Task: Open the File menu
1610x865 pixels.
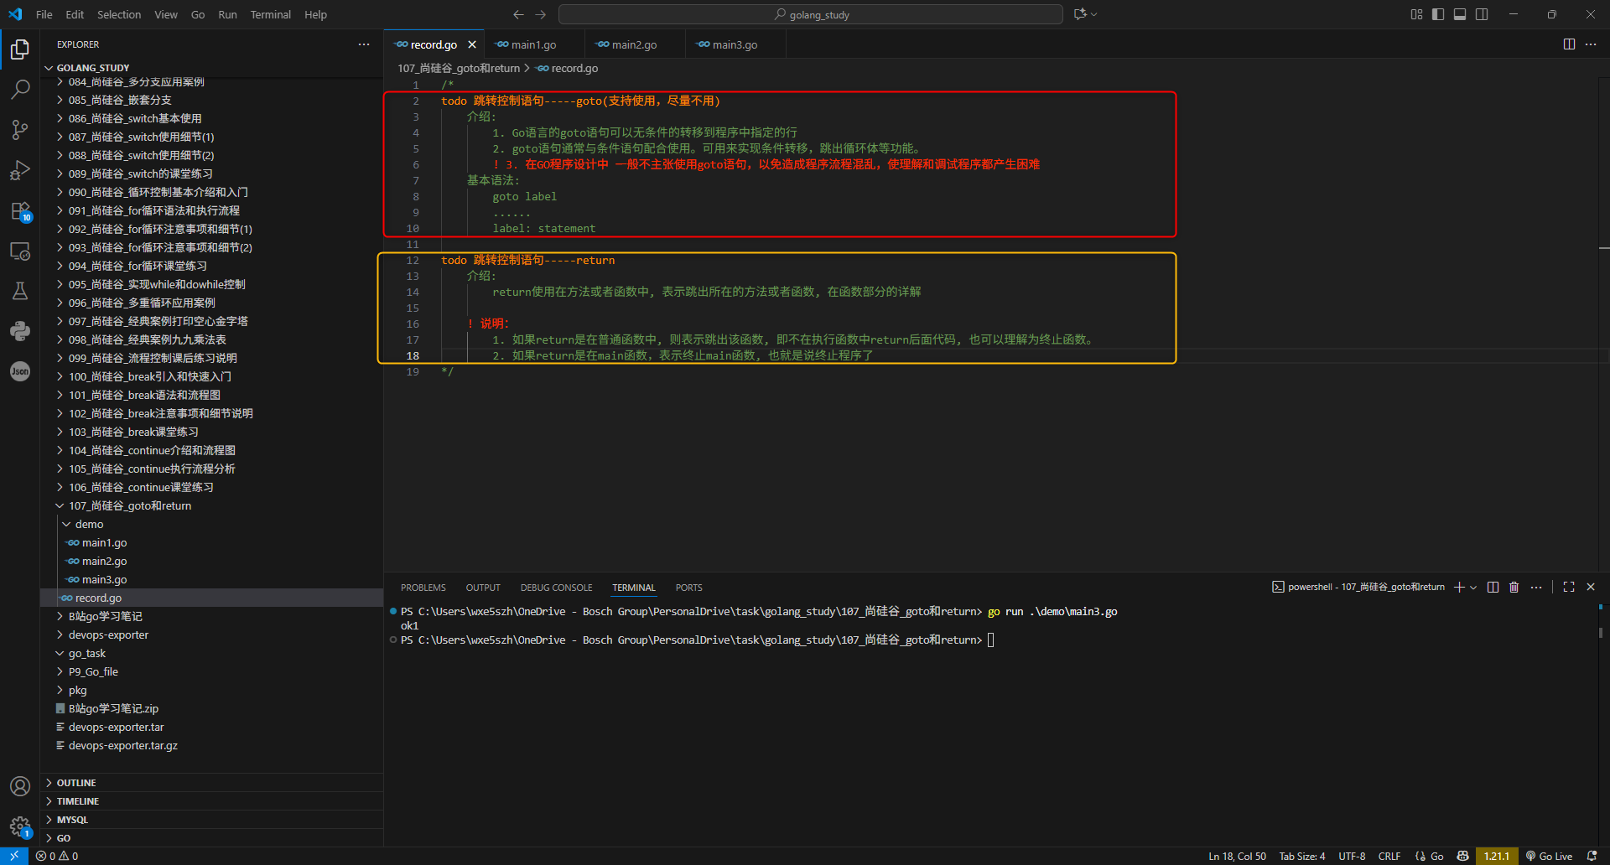Action: 44,14
